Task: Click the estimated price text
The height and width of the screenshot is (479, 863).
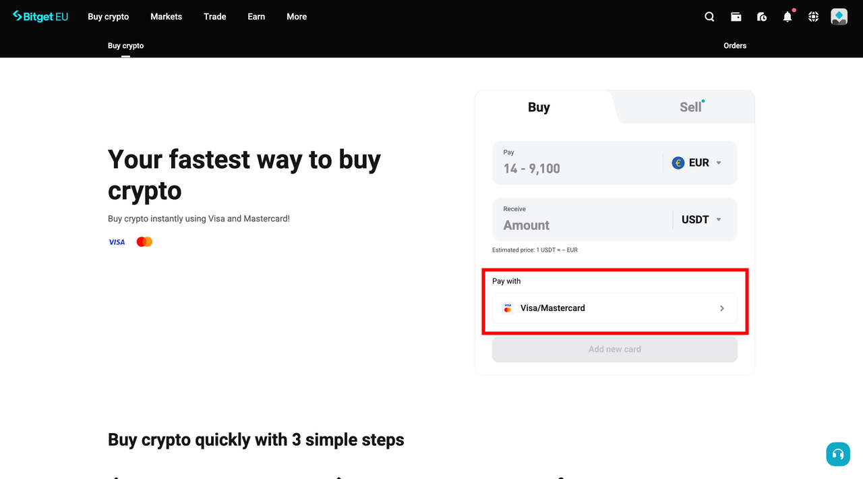Action: click(x=535, y=250)
